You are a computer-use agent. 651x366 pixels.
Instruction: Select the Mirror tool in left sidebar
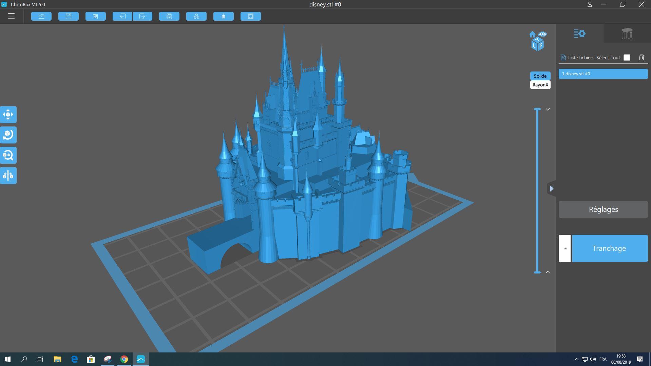tap(8, 176)
